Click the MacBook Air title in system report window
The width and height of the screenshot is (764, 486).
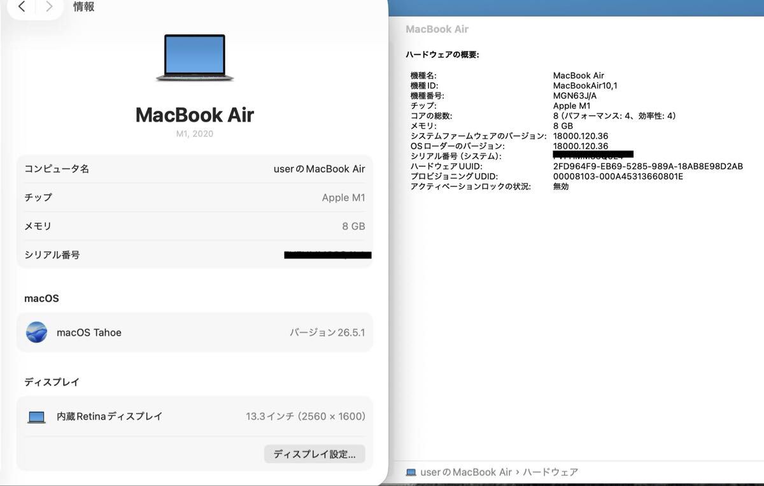click(x=437, y=29)
